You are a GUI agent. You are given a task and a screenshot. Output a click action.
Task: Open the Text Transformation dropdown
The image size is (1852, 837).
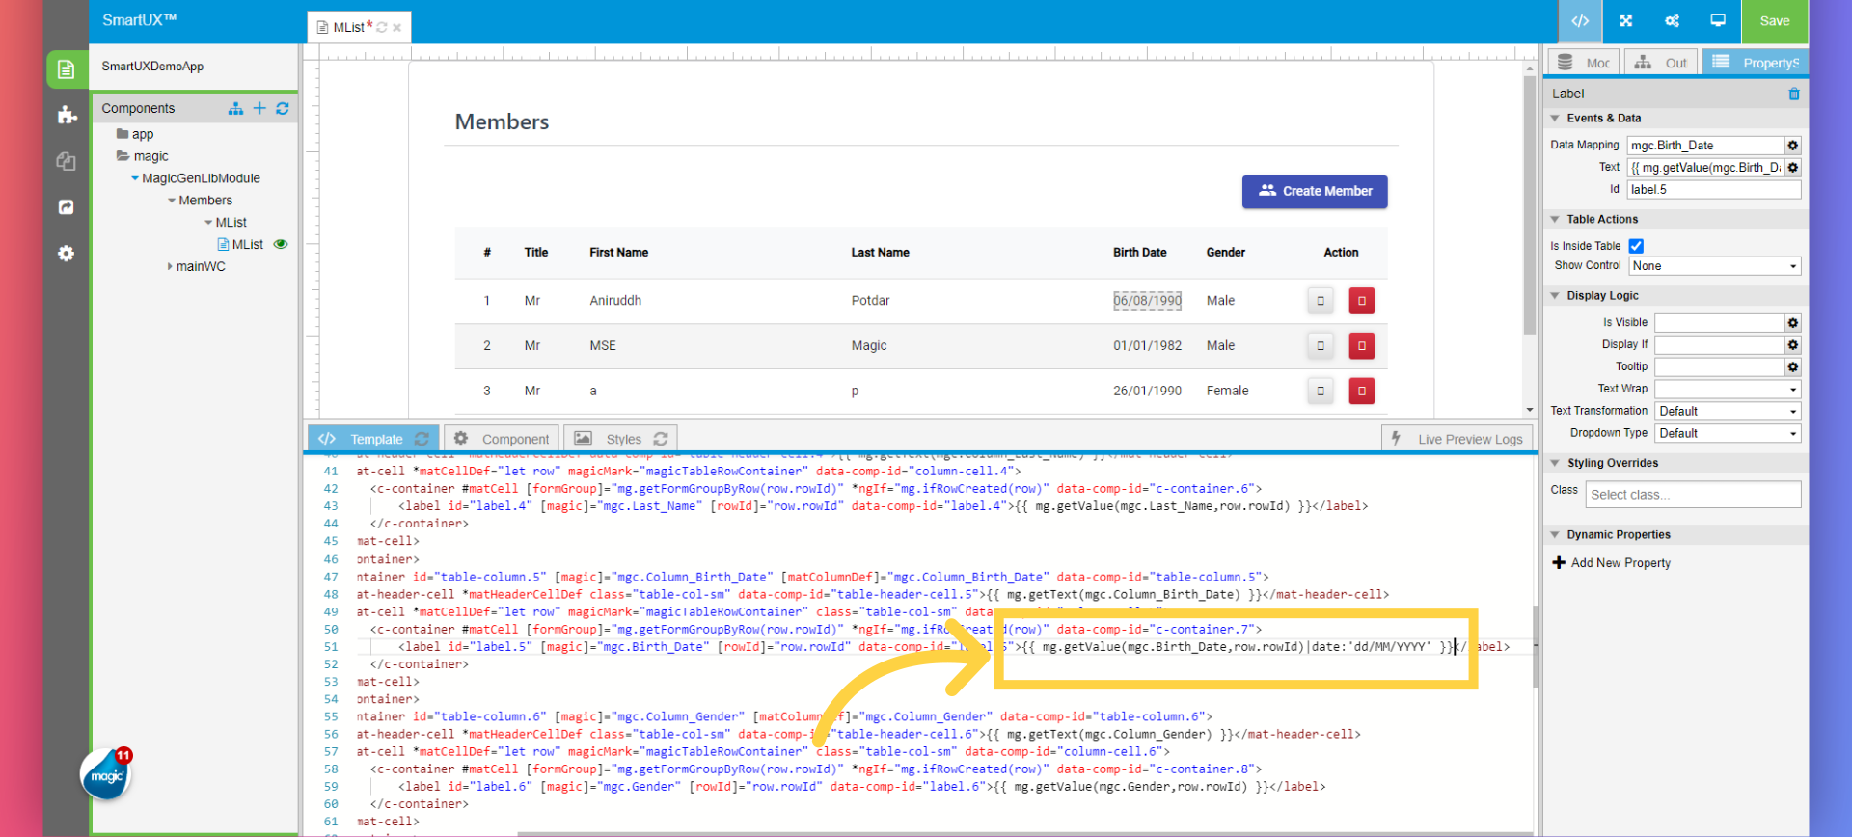(1727, 411)
